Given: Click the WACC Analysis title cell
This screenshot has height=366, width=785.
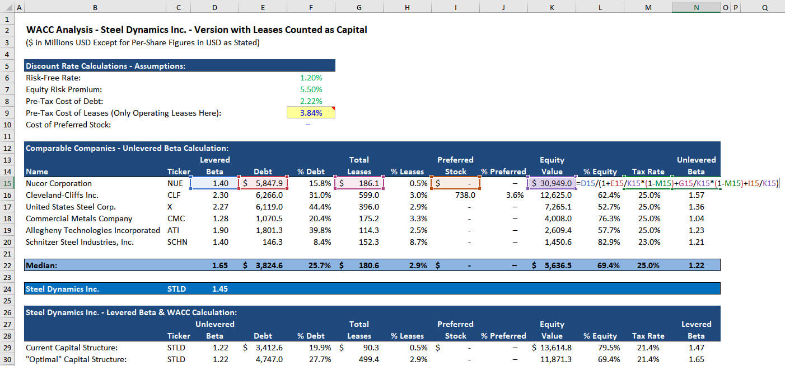Looking at the screenshot, I should tap(197, 30).
